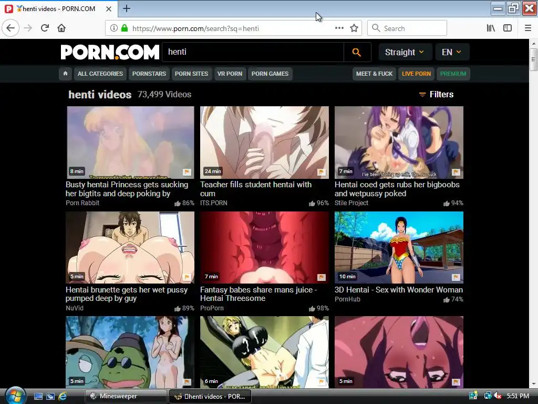Open the browser home page
Image resolution: width=538 pixels, height=404 pixels.
coord(61,28)
